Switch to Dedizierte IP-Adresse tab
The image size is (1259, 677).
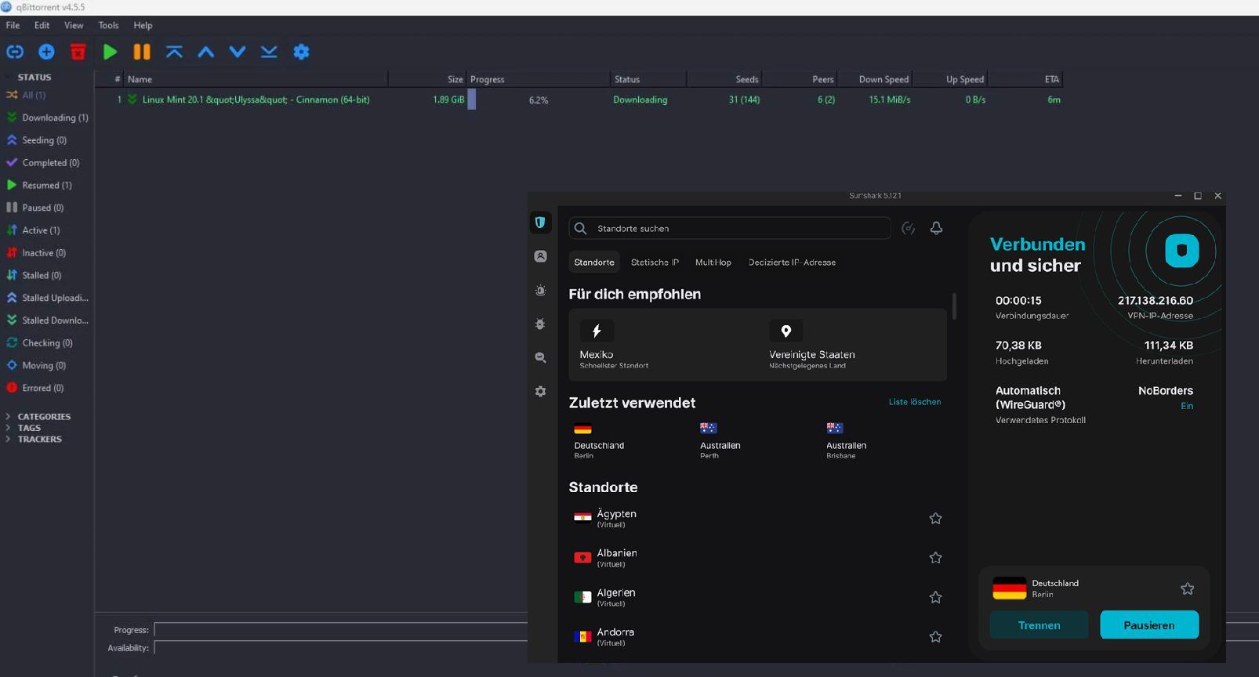[x=792, y=262]
